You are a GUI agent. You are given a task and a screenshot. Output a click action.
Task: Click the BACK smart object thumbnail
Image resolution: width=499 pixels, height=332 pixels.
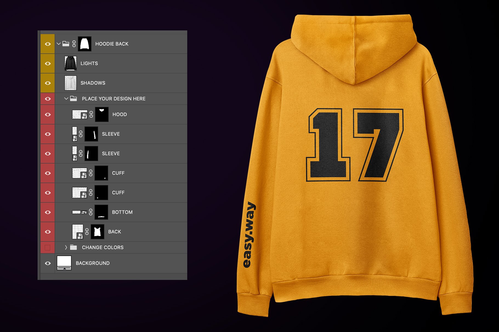[78, 232]
